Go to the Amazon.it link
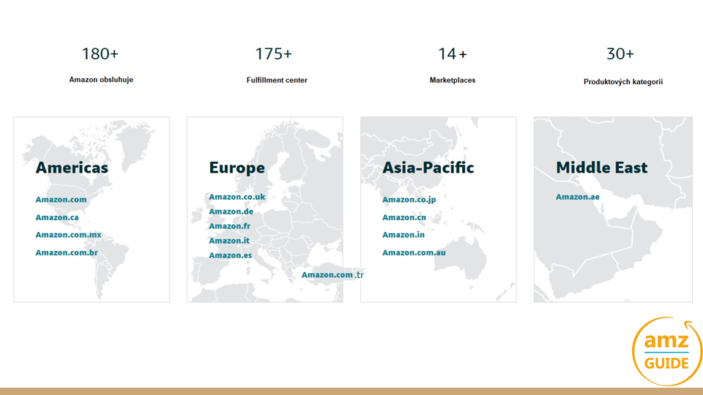This screenshot has width=703, height=395. coord(229,241)
